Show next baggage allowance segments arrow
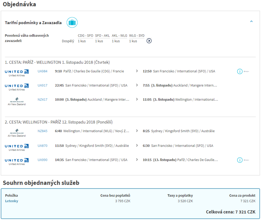 pyautogui.click(x=149, y=41)
